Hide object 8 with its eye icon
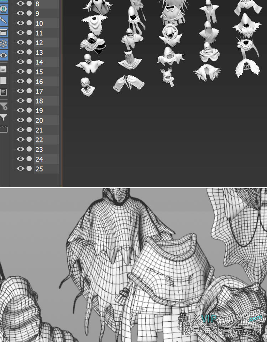 21,4
